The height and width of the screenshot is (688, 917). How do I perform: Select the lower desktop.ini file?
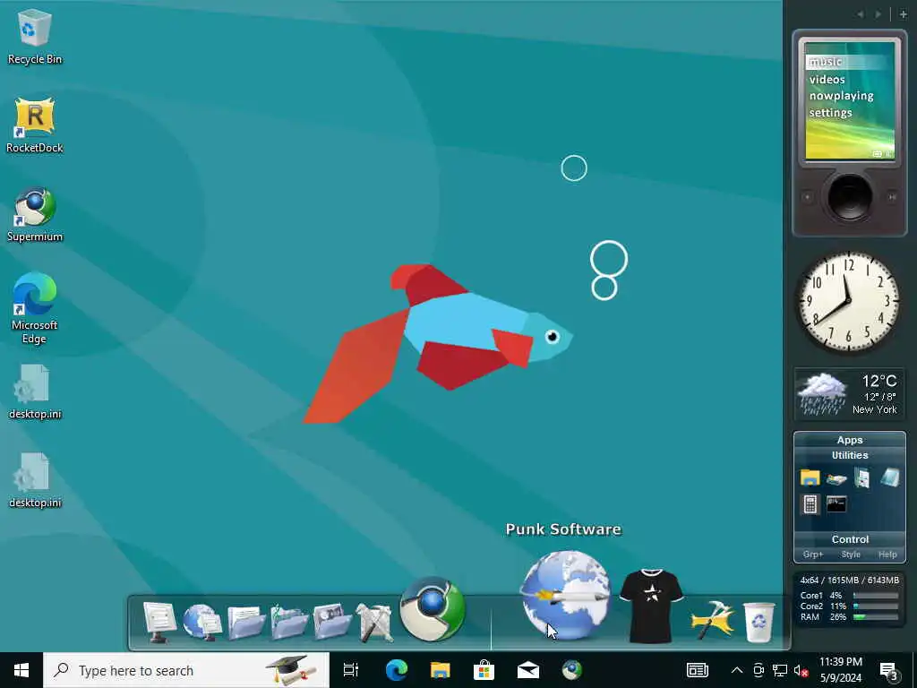[35, 480]
